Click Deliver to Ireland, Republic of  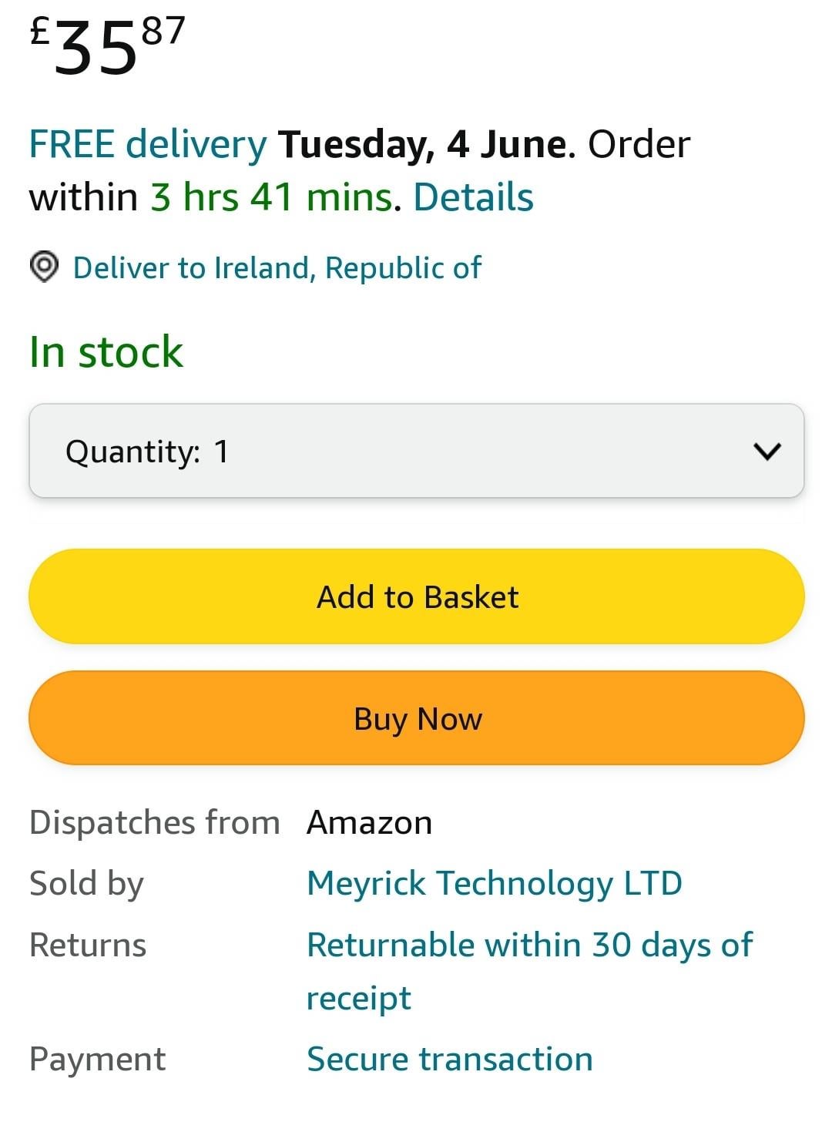[277, 267]
